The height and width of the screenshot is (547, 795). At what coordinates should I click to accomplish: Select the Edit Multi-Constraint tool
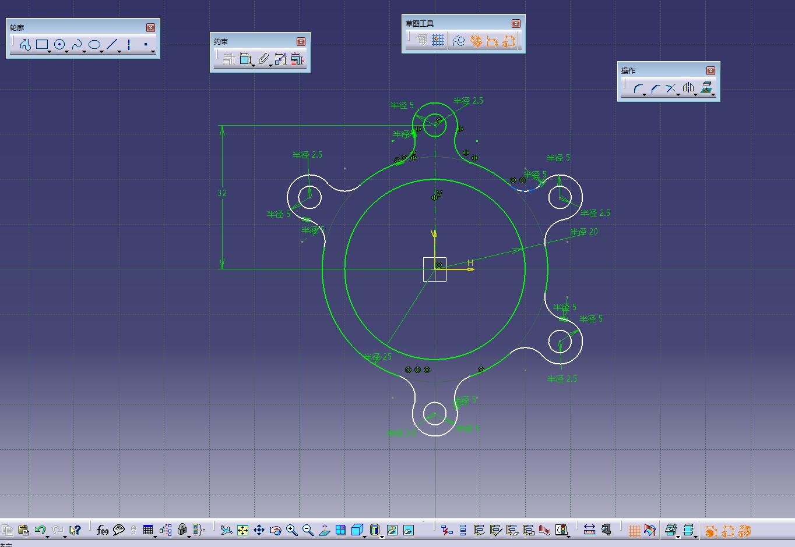click(x=297, y=59)
